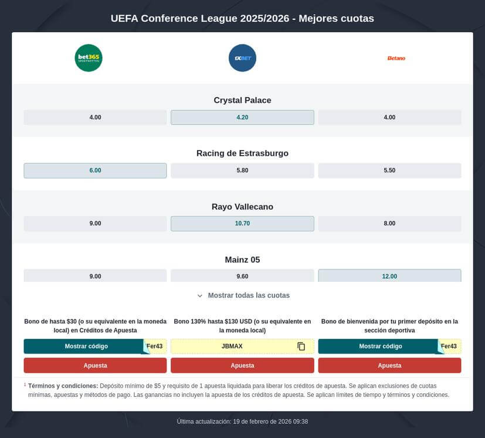The width and height of the screenshot is (485, 438).
Task: Select the 10.70 odds for Rayo Vallecano
Action: point(242,223)
